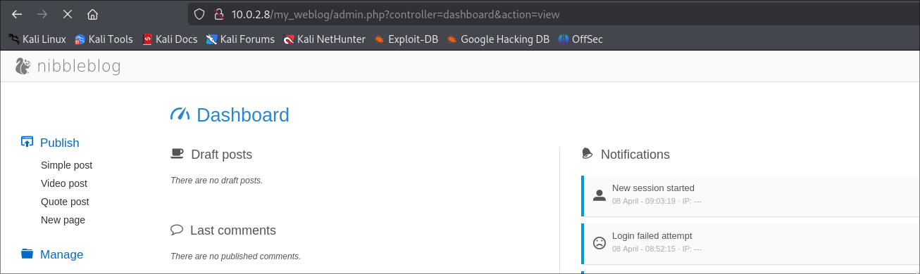Viewport: 920px width, 274px height.
Task: Select Video post in sidebar
Action: [64, 183]
